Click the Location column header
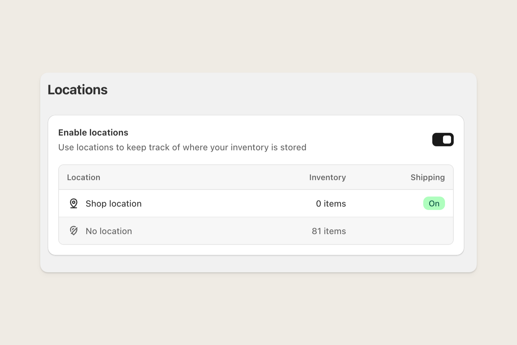The image size is (517, 345). coord(83,177)
